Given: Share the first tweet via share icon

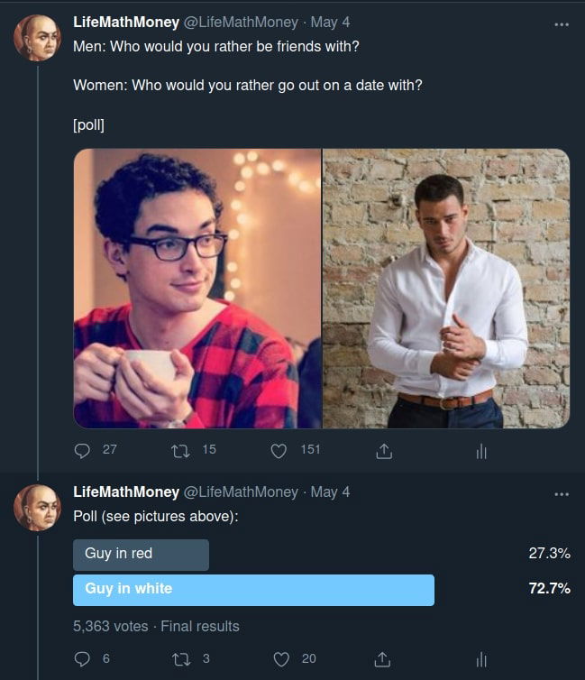Looking at the screenshot, I should (383, 450).
